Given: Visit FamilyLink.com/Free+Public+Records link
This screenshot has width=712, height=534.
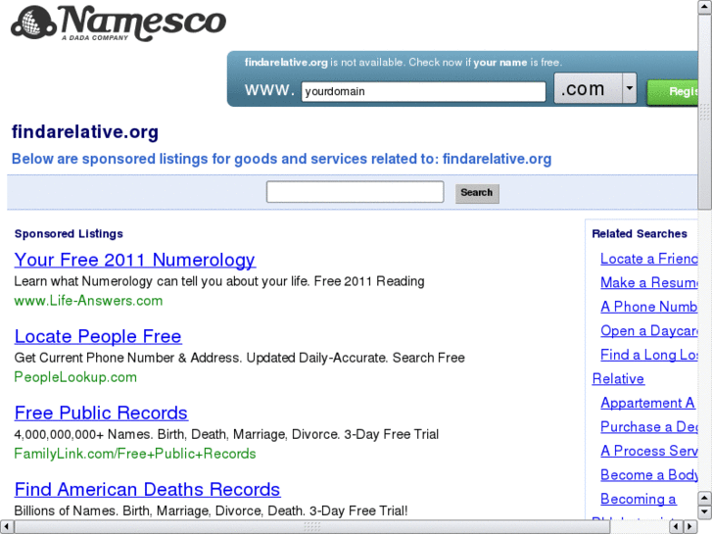Looking at the screenshot, I should (135, 454).
